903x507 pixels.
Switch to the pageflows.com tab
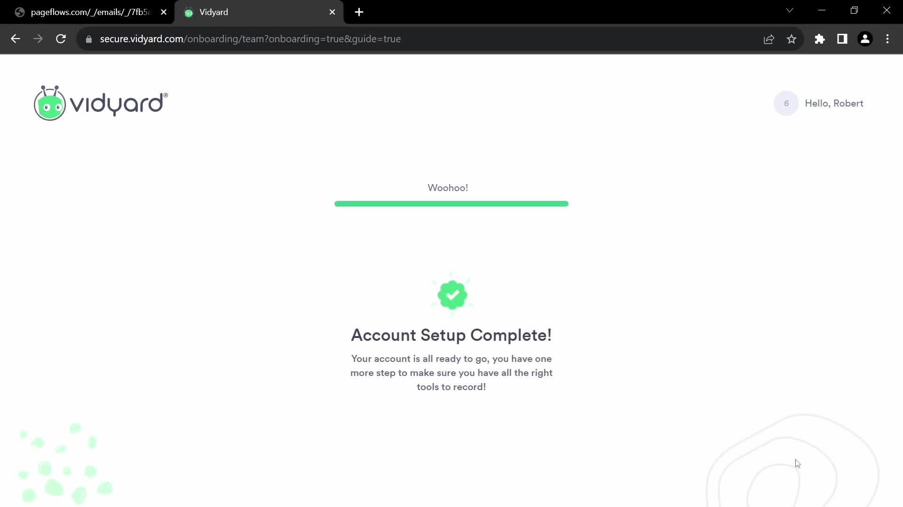coord(88,12)
